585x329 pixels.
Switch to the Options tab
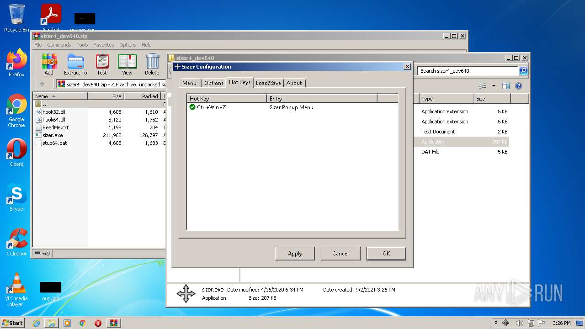214,83
